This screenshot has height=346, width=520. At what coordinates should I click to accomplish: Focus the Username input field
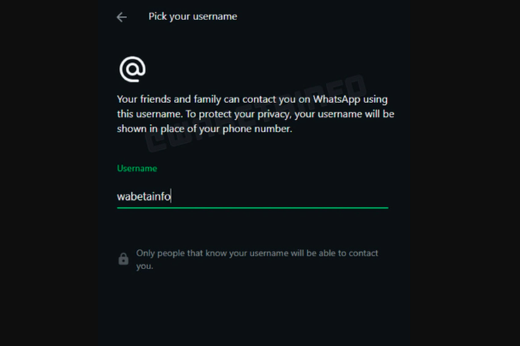(252, 197)
